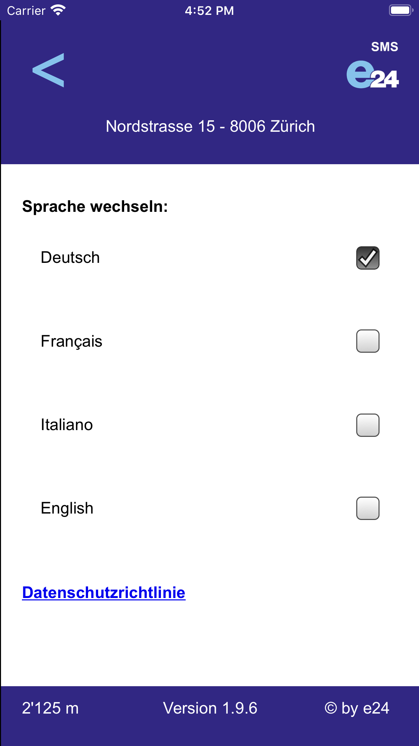
Task: Select the English language checkbox
Action: (x=368, y=508)
